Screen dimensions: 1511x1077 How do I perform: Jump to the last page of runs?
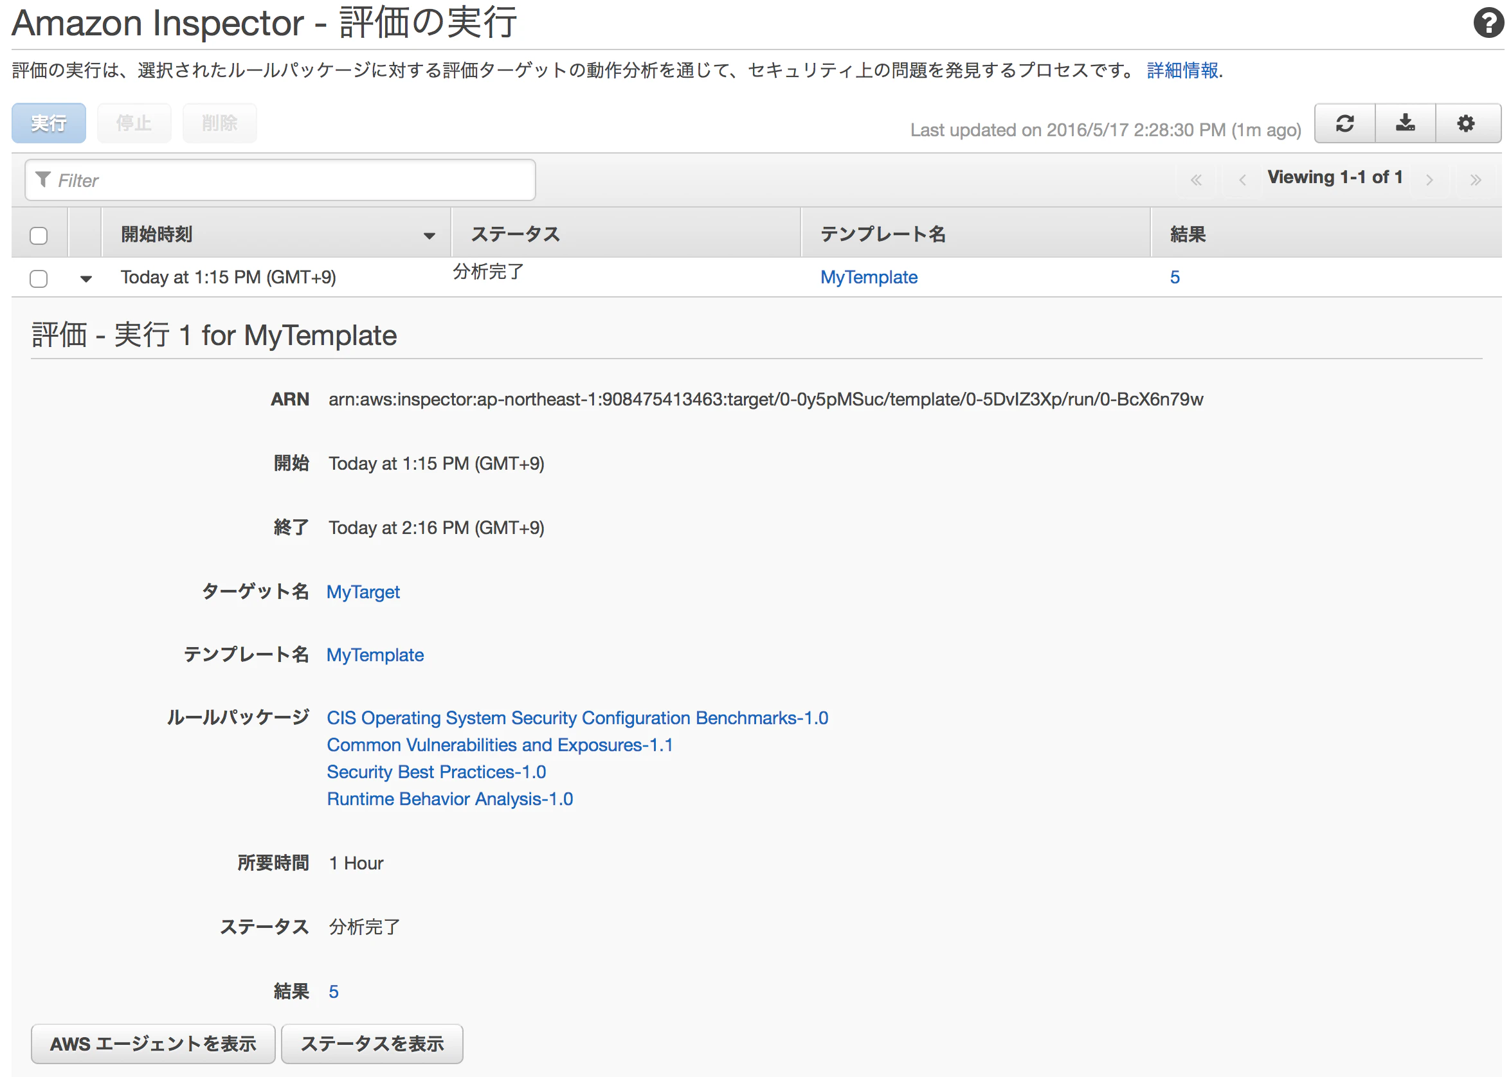[1476, 179]
